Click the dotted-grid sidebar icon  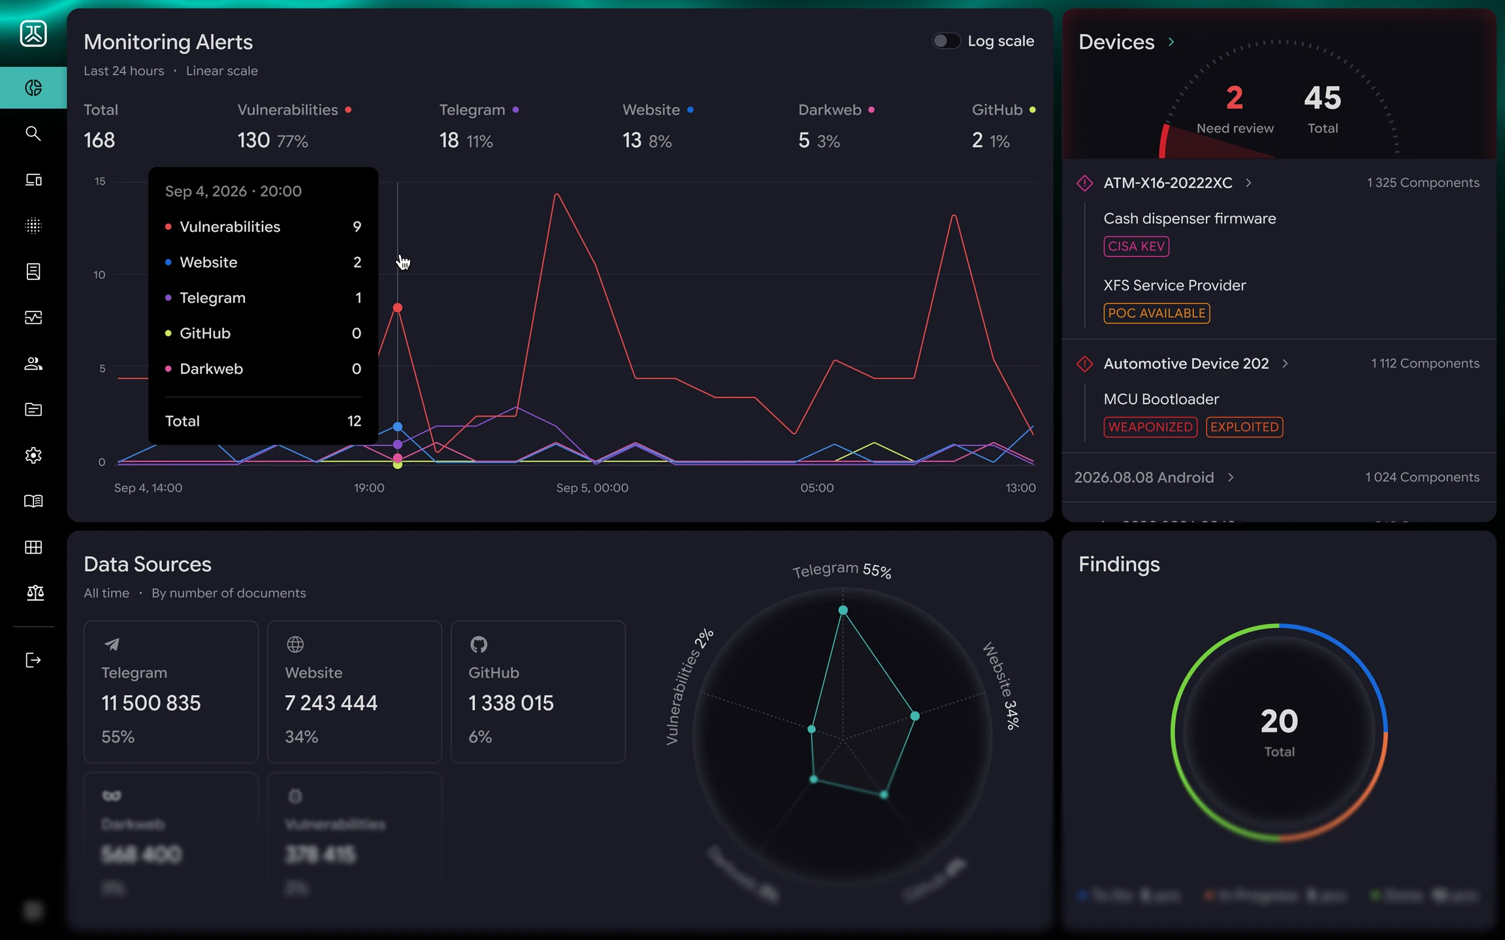[33, 226]
